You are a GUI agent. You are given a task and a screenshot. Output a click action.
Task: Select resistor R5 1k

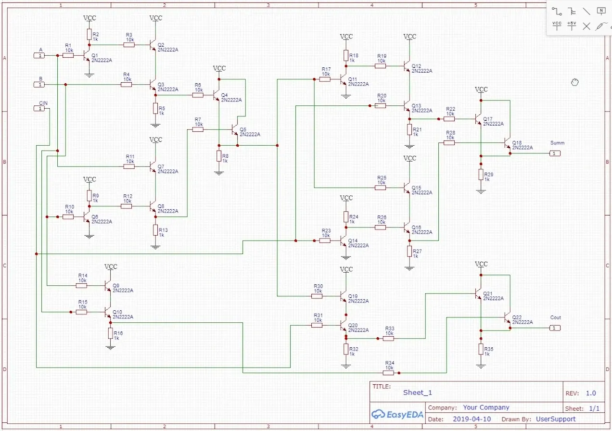click(155, 108)
